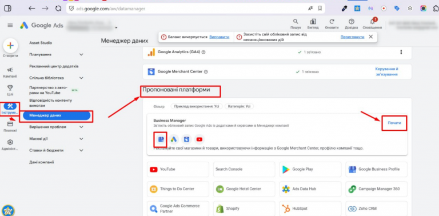This screenshot has width=439, height=216.
Task: Select the Google Business Profile card
Action: (x=377, y=169)
